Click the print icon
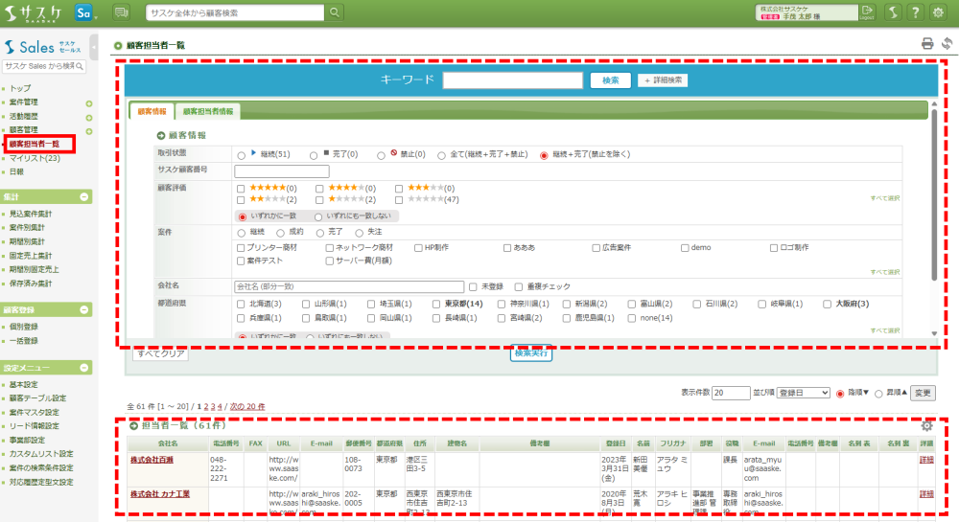 (x=927, y=43)
